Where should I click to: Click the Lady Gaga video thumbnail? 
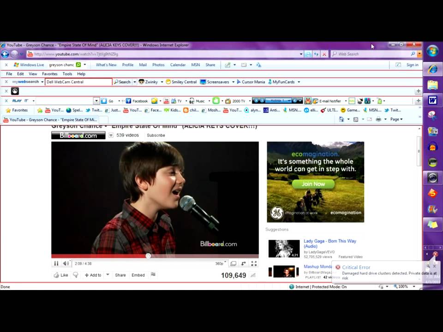click(284, 249)
